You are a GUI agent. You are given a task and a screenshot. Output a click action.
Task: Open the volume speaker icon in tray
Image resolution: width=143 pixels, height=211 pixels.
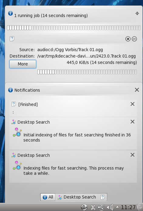[110, 207]
